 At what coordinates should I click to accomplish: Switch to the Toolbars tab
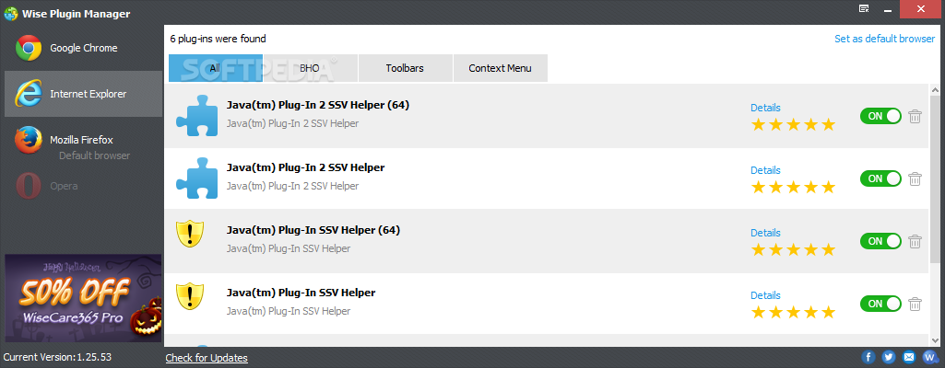click(x=405, y=68)
